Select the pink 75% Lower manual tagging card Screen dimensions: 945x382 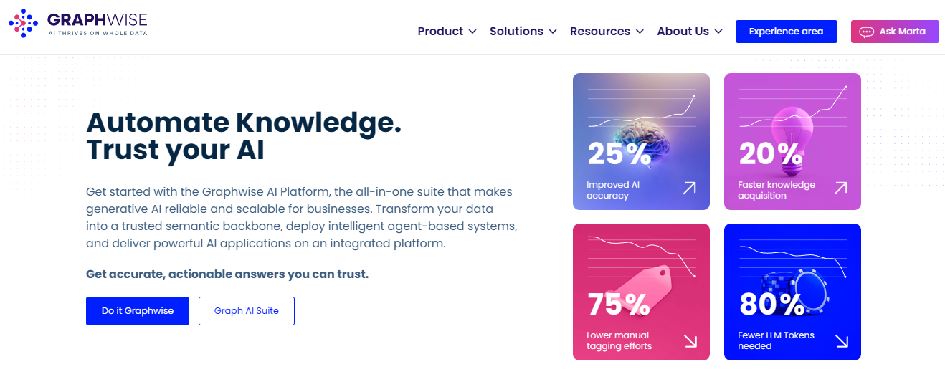point(641,292)
